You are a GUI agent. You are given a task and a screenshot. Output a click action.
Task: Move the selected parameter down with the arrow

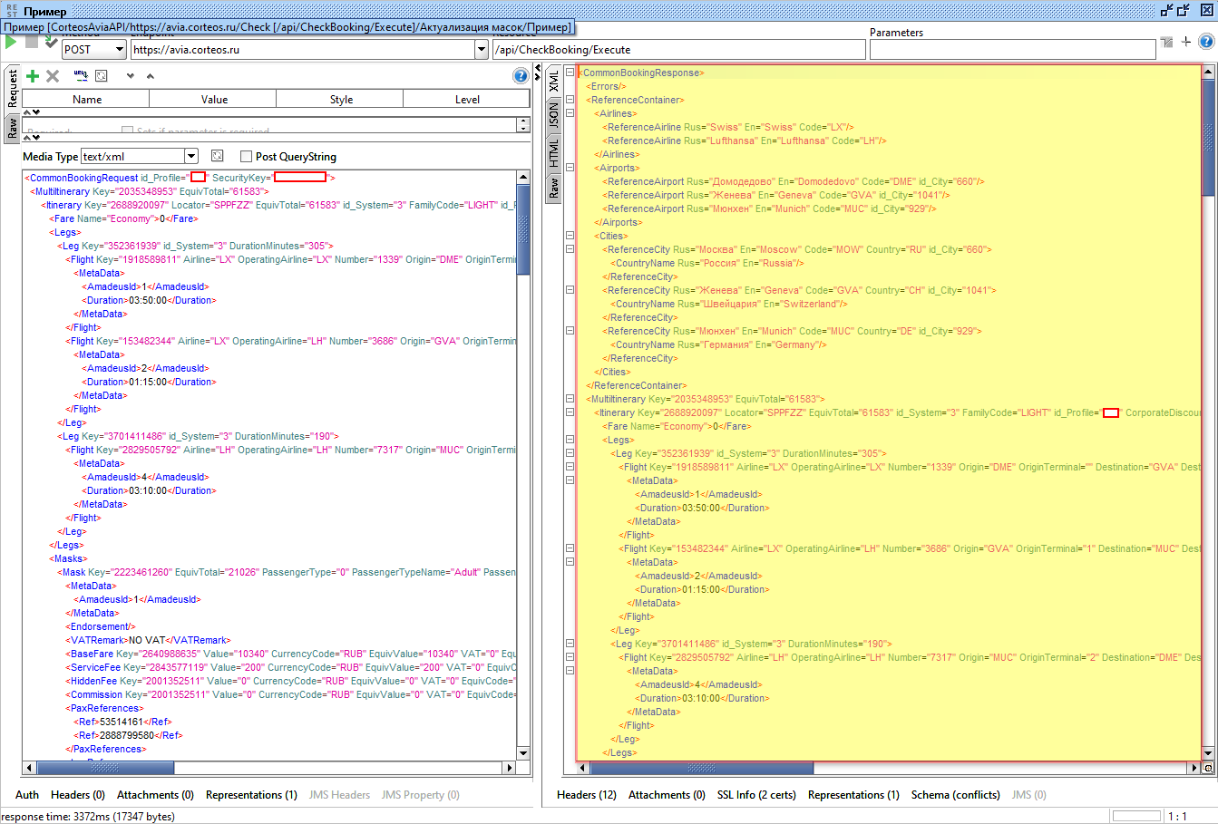pyautogui.click(x=130, y=76)
